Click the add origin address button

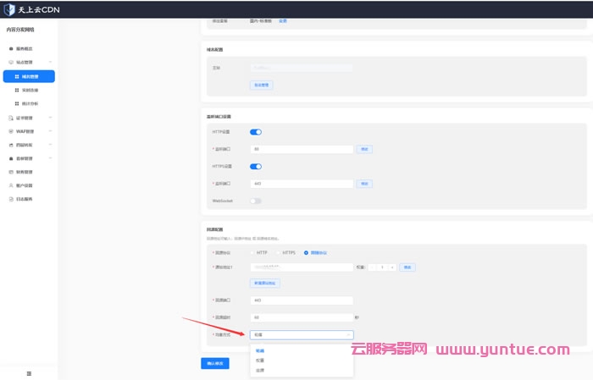click(x=265, y=283)
